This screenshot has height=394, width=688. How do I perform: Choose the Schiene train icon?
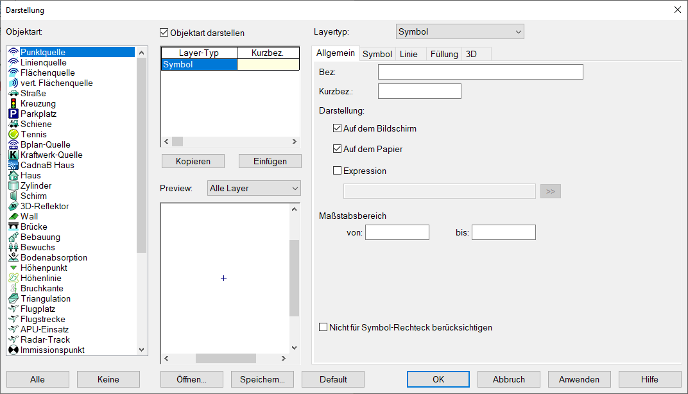click(13, 124)
